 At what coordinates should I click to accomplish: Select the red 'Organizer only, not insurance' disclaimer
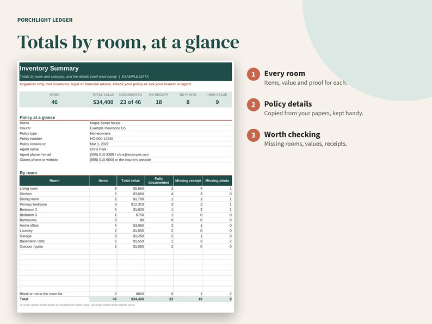coord(106,84)
